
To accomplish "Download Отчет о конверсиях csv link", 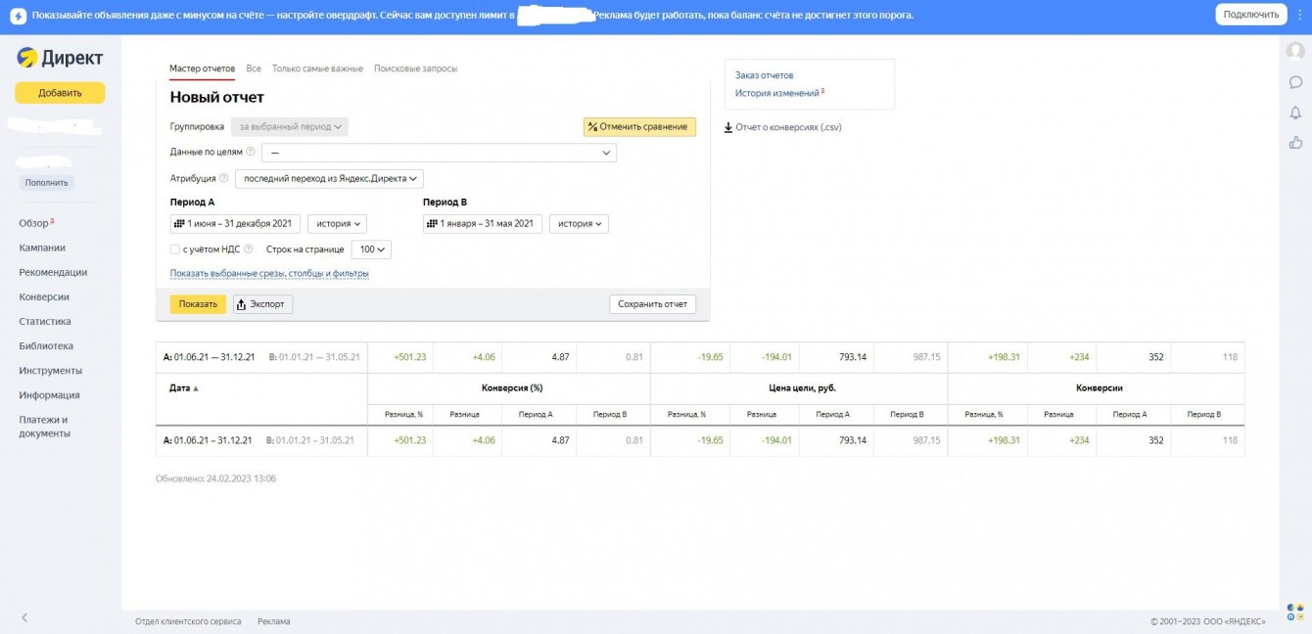I will pyautogui.click(x=782, y=127).
